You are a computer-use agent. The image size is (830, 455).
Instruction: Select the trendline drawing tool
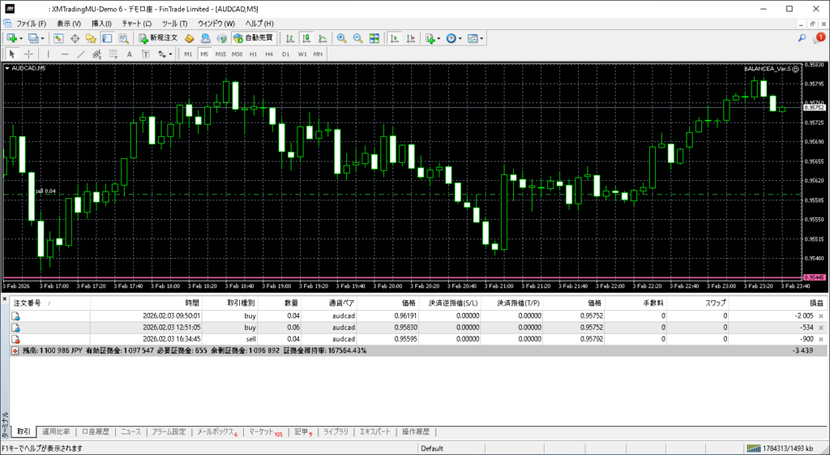click(80, 54)
